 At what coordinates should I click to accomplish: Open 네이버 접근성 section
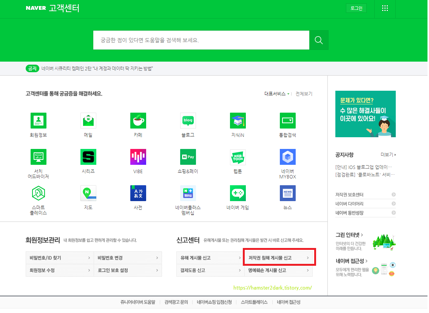point(352,261)
